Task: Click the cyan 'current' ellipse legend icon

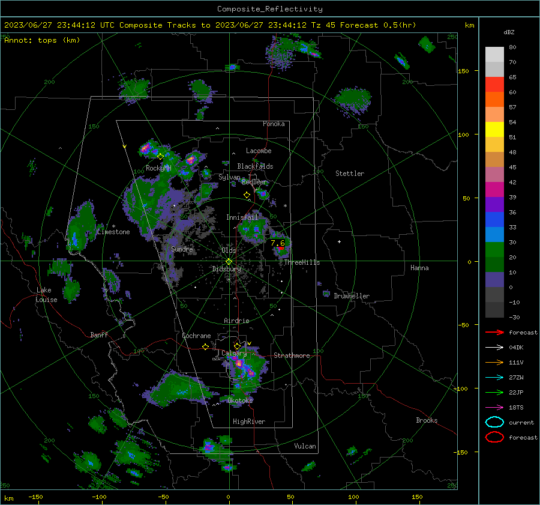Action: (494, 422)
